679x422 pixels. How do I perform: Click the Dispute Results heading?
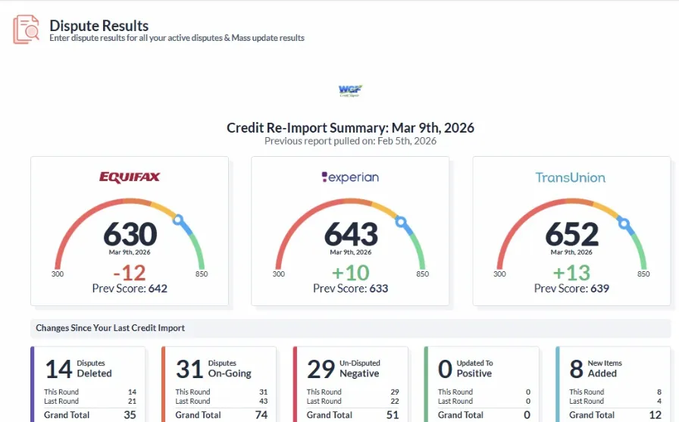pos(99,26)
